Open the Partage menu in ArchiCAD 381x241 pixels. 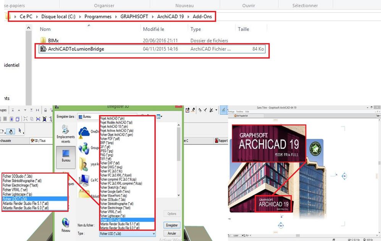tap(231, 112)
